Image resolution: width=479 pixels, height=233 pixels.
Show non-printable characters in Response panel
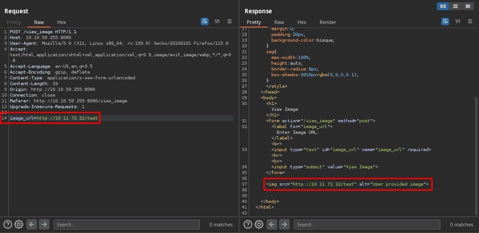click(457, 21)
